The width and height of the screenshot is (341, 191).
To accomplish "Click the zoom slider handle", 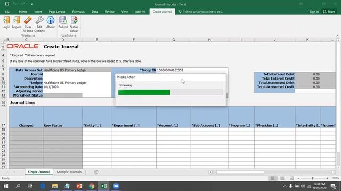I will click(x=313, y=178).
